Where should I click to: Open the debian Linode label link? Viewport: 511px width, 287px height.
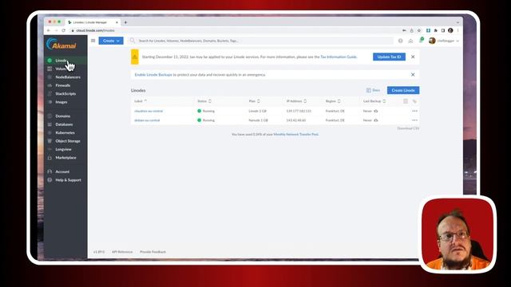[x=147, y=120]
